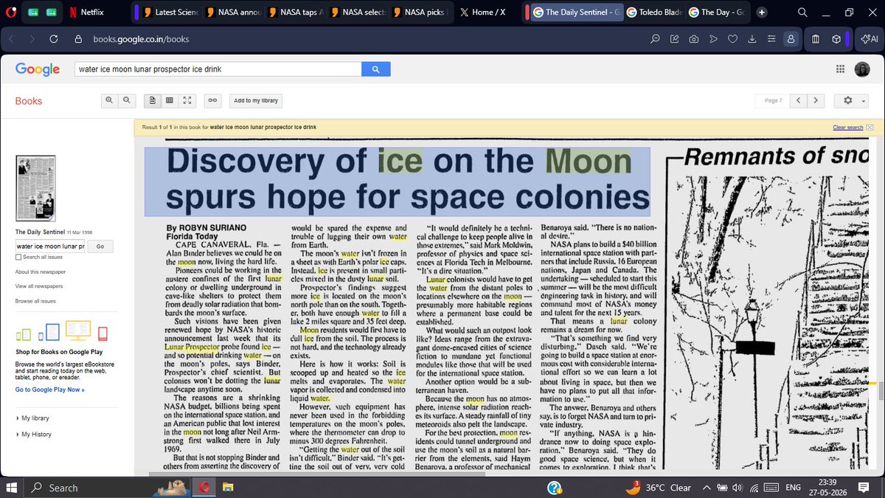
Task: Expand My History in sidebar
Action: coord(36,435)
